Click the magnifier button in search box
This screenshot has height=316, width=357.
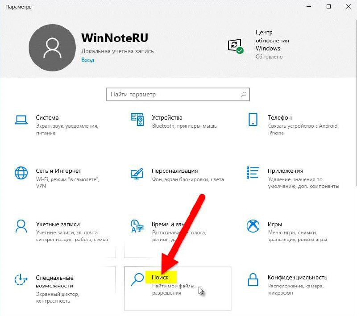[244, 95]
